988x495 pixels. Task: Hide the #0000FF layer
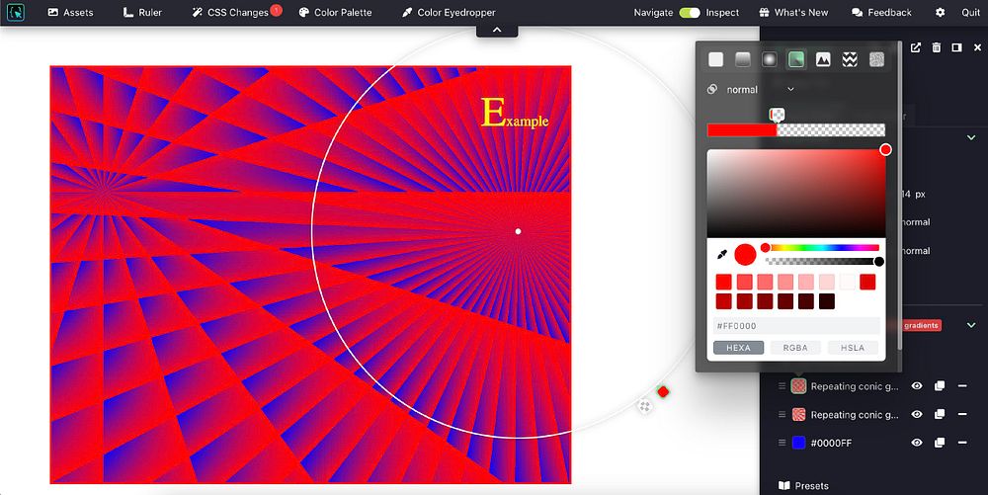[x=917, y=443]
